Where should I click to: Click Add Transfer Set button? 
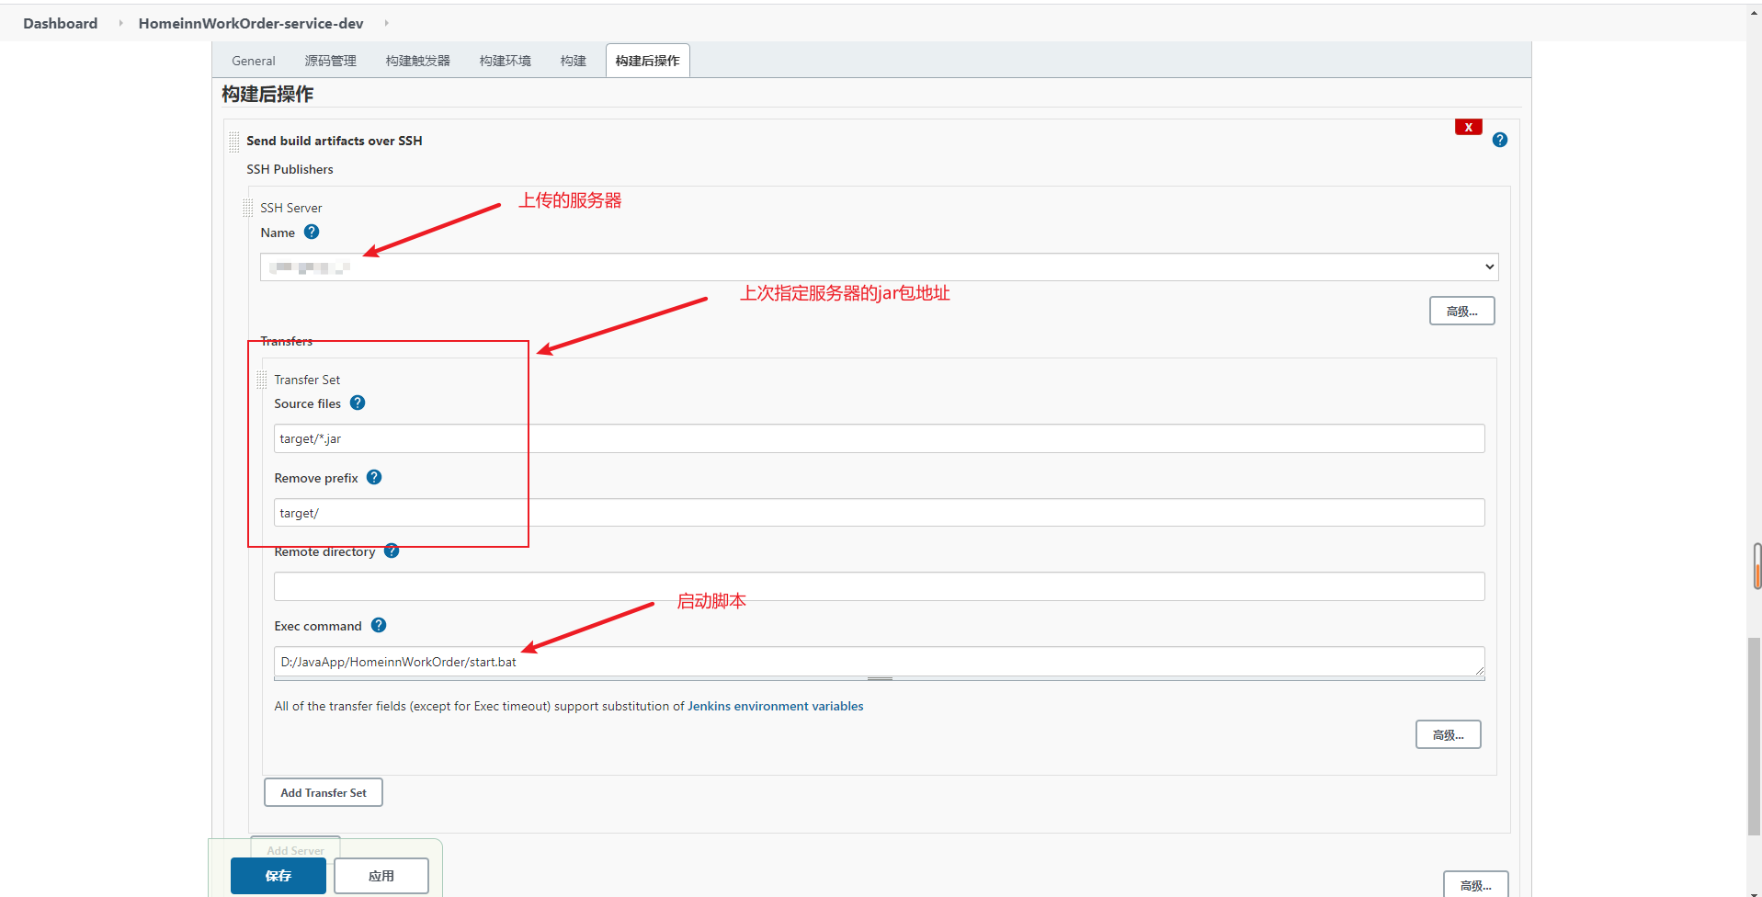324,792
